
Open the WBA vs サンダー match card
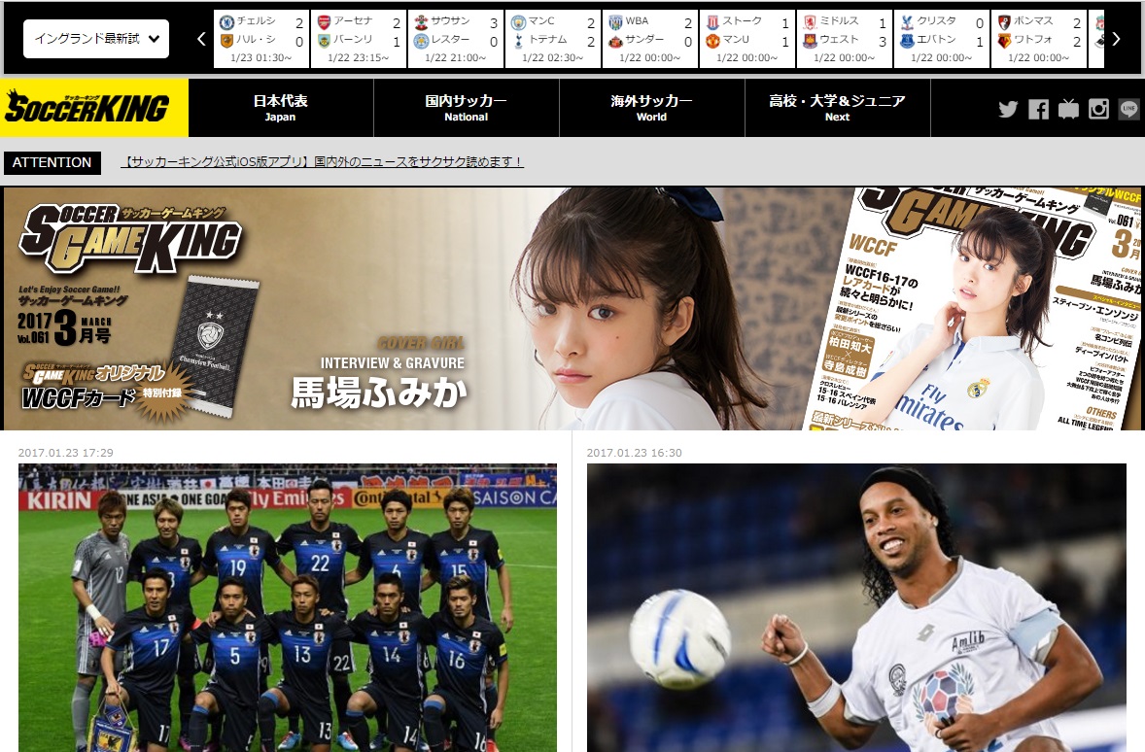(x=650, y=39)
